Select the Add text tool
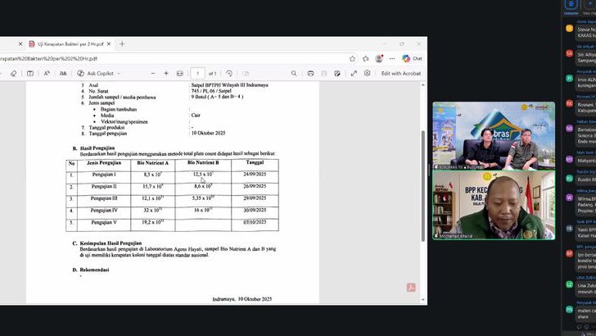The width and height of the screenshot is (596, 336). [x=30, y=74]
